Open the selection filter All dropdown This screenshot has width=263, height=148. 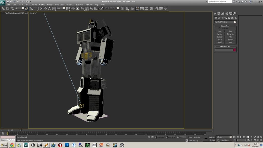pyautogui.click(x=20, y=8)
